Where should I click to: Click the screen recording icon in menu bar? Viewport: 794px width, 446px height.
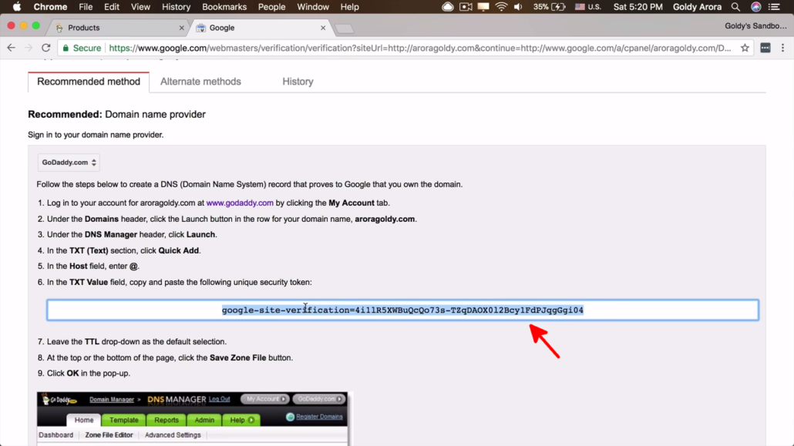466,7
